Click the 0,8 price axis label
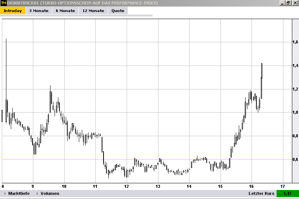Image resolution: width=299 pixels, height=199 pixels. [295, 136]
